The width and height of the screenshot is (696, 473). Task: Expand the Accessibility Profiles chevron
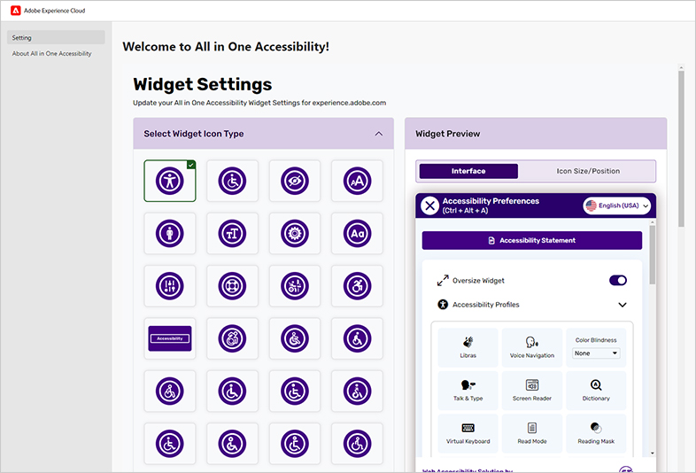[x=623, y=305]
